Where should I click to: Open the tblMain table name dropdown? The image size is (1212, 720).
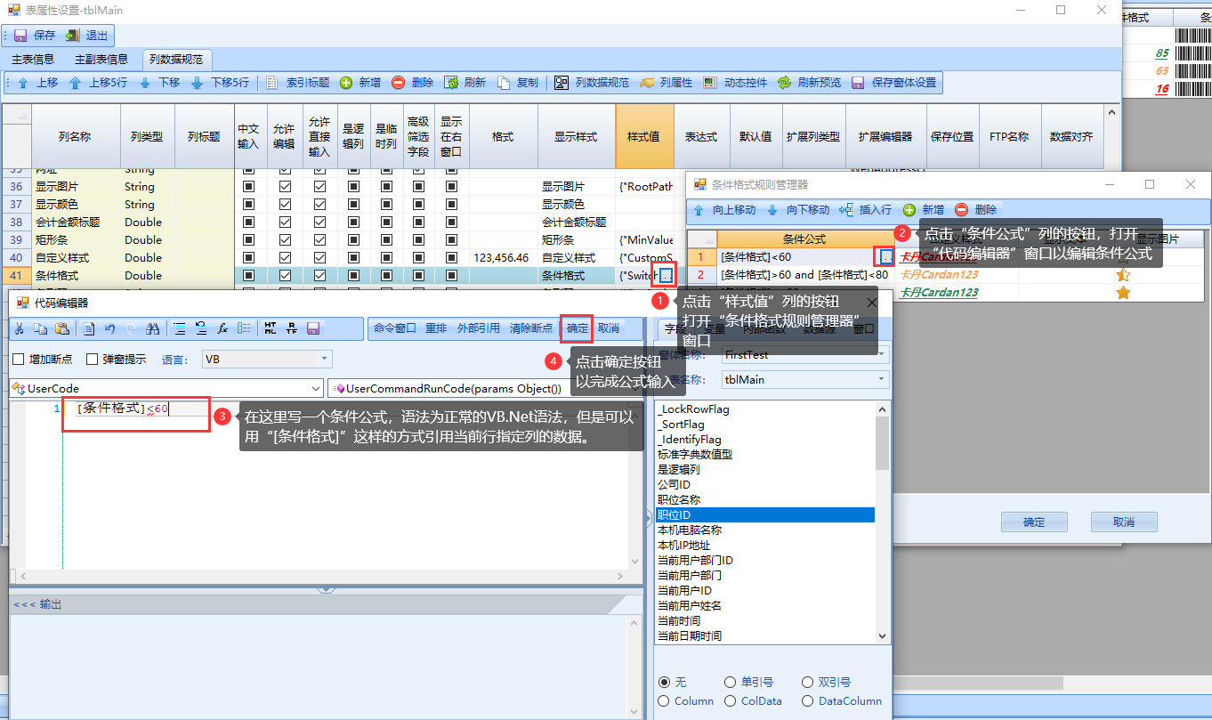[x=881, y=380]
